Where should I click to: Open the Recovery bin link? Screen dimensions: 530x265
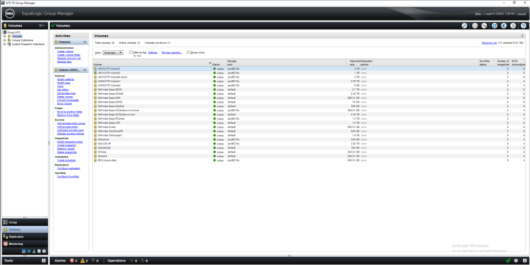(x=489, y=43)
